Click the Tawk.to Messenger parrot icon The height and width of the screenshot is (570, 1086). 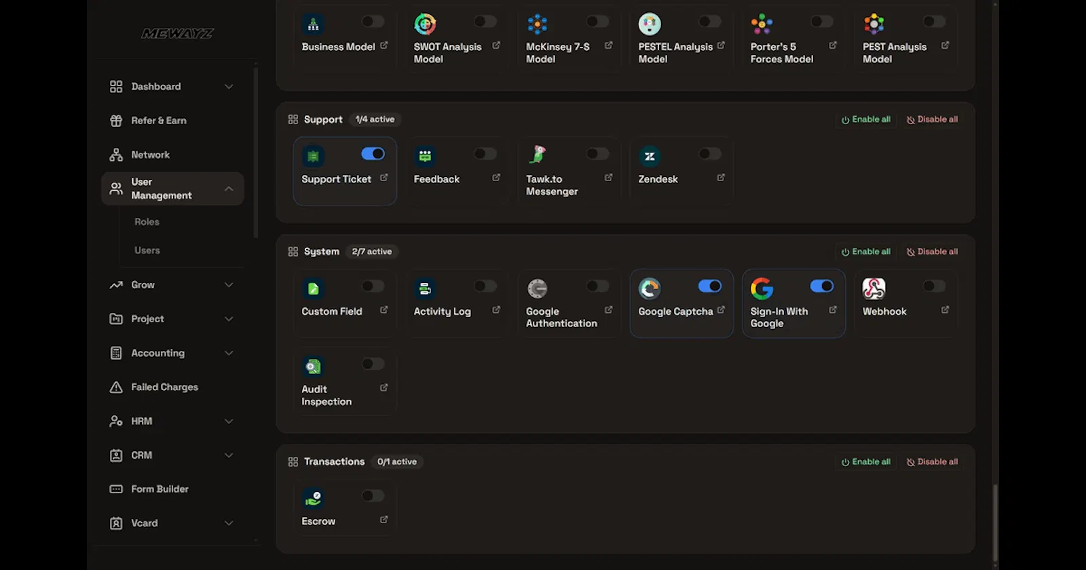[538, 155]
